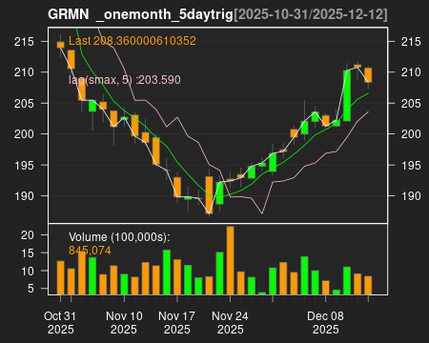
Task: Click the 190 label on right price axis
Action: pos(411,196)
